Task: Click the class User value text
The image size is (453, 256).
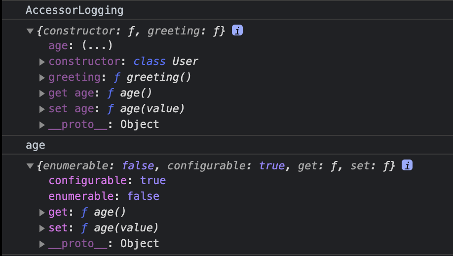Action: click(x=166, y=62)
